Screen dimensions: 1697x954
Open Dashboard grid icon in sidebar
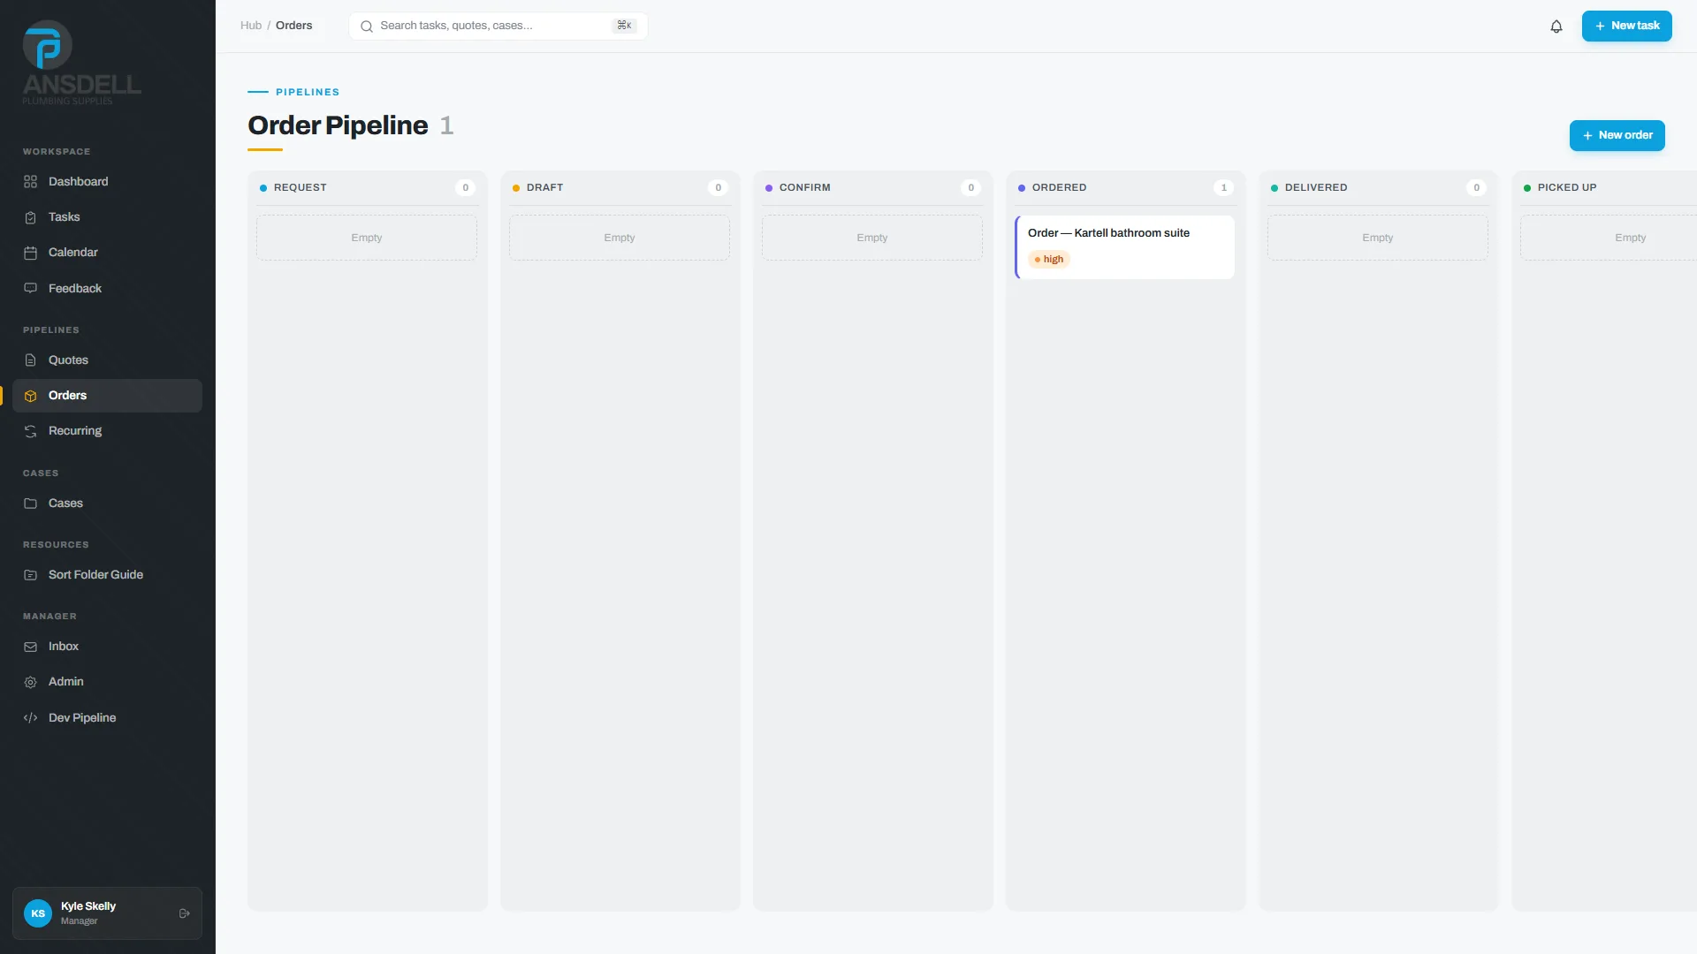(x=30, y=182)
